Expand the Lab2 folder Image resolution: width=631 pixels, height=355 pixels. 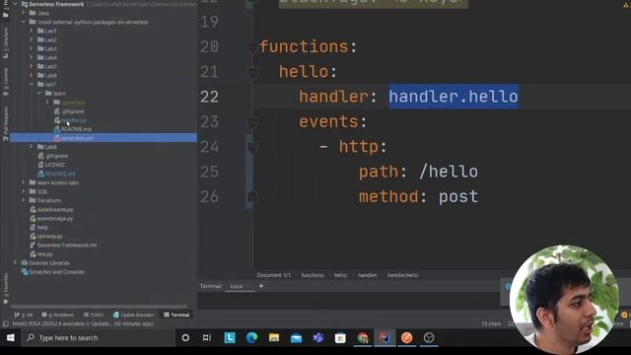(31, 39)
